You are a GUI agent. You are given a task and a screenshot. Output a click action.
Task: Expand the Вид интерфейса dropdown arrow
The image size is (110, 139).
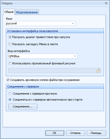pos(75,56)
